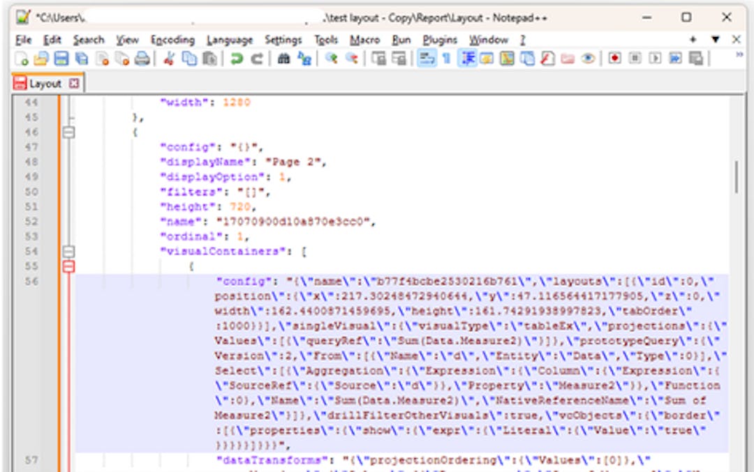Toggle Word wrap in toolbar
Viewport: 754px width, 472px height.
[x=427, y=59]
